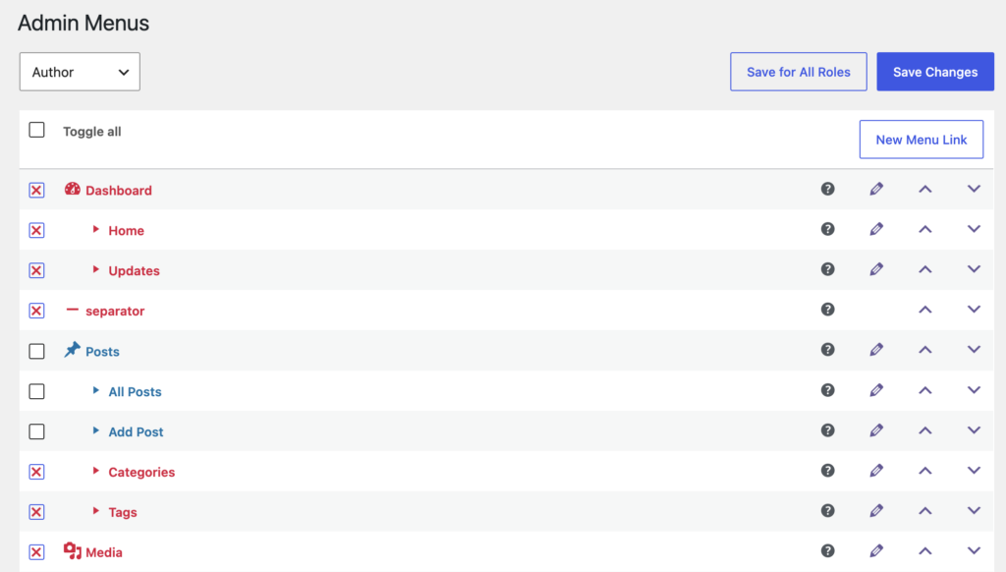Tick the All Posts checkbox

click(36, 391)
